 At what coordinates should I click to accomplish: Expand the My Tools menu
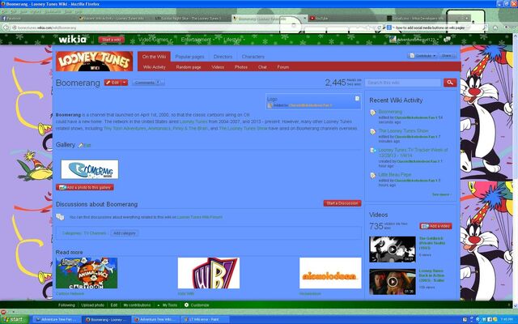coord(168,305)
